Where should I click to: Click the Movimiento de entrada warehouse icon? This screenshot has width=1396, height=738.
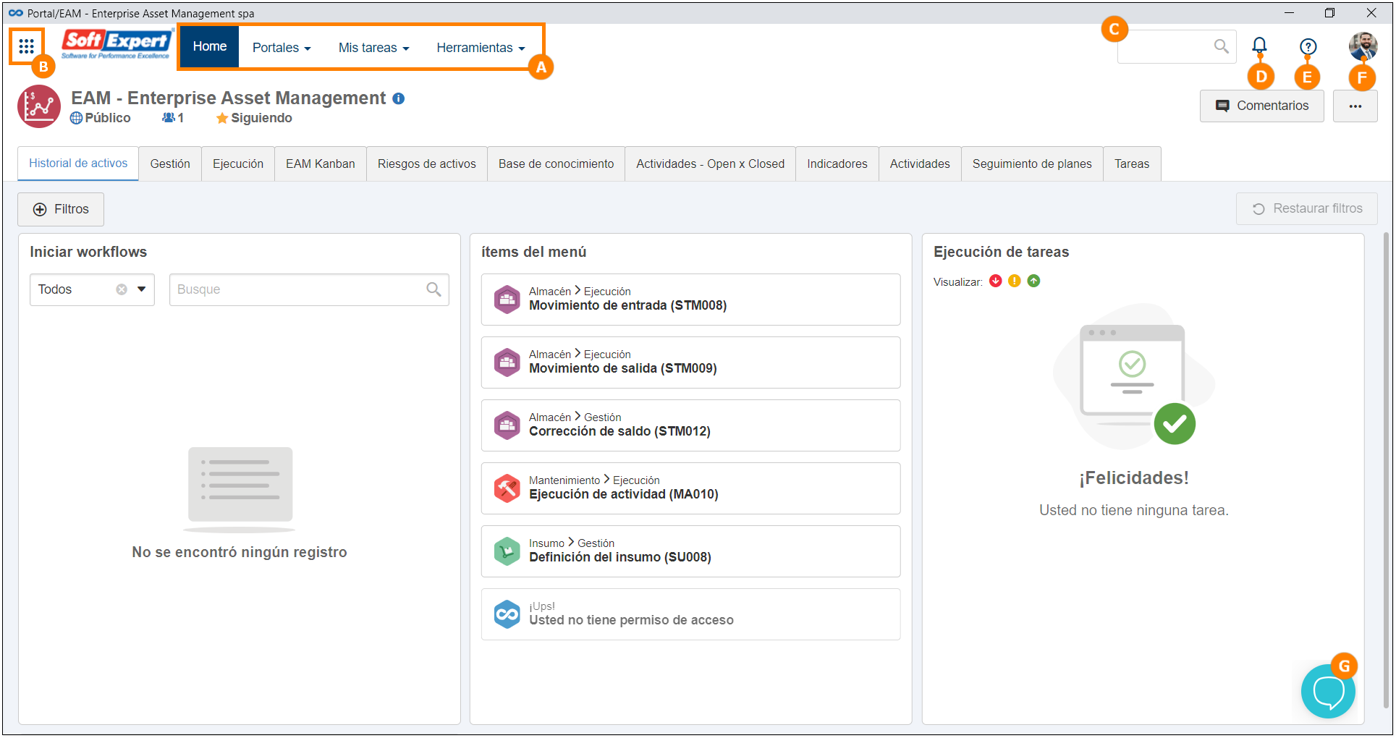click(507, 299)
